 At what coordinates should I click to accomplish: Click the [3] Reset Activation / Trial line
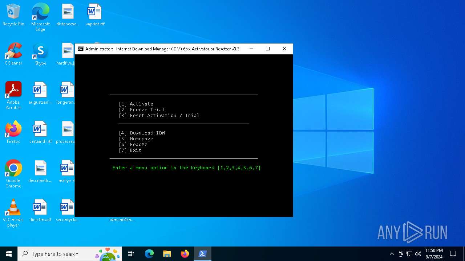(159, 116)
